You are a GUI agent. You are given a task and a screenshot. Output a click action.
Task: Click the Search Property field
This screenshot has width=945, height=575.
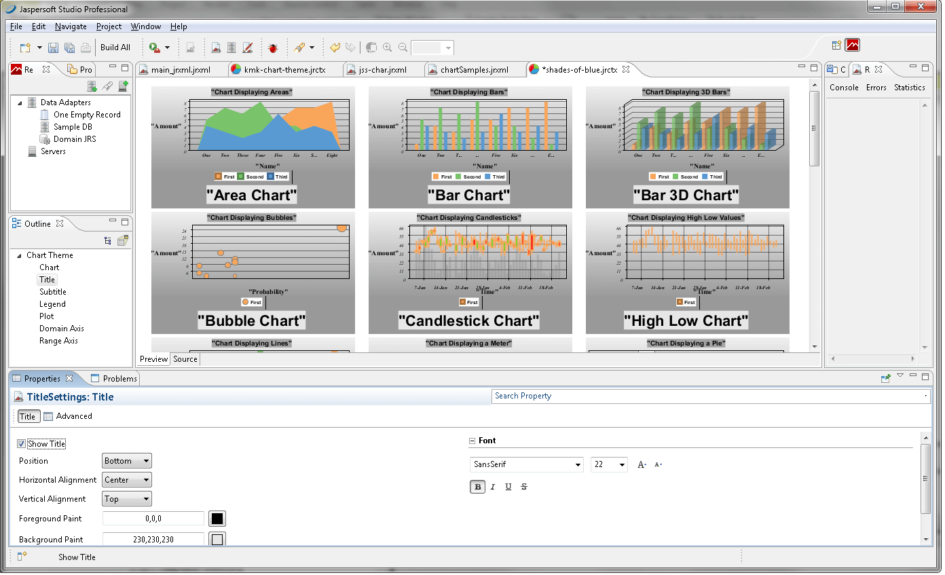(x=710, y=396)
